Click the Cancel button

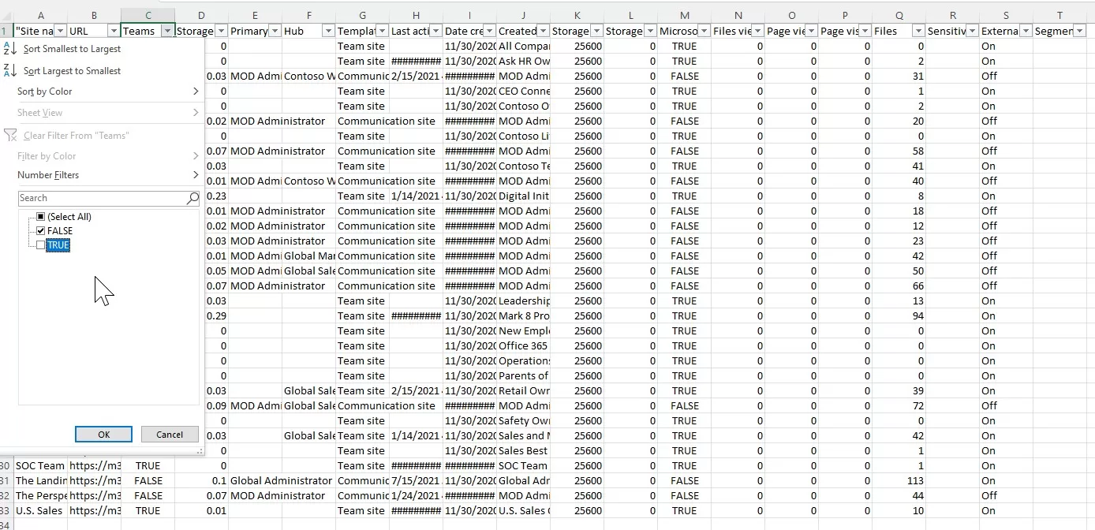tap(170, 435)
